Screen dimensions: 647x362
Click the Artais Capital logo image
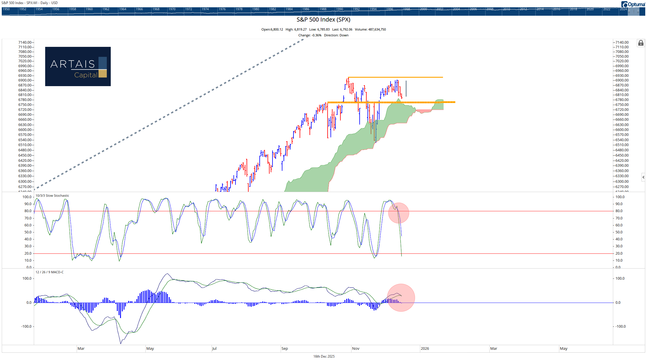click(78, 66)
